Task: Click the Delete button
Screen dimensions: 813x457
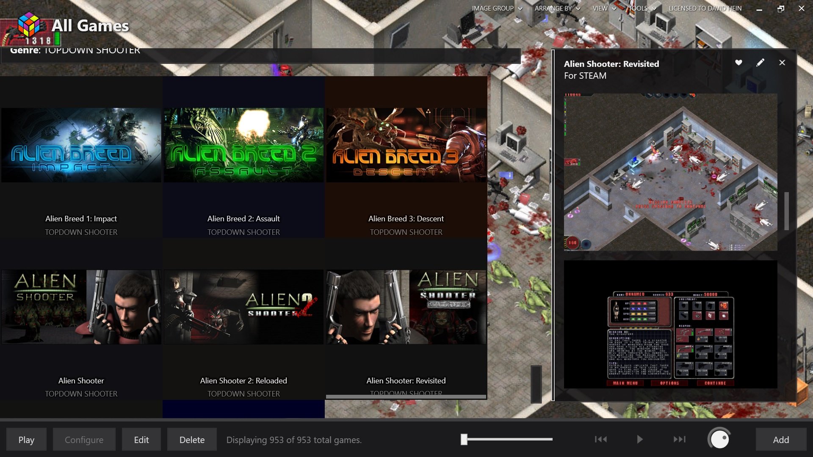Action: 192,440
